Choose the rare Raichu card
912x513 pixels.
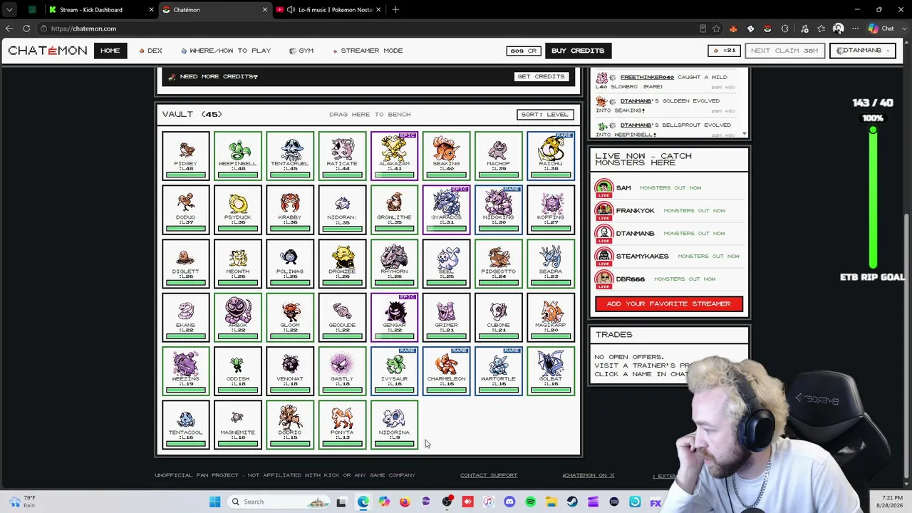[551, 155]
